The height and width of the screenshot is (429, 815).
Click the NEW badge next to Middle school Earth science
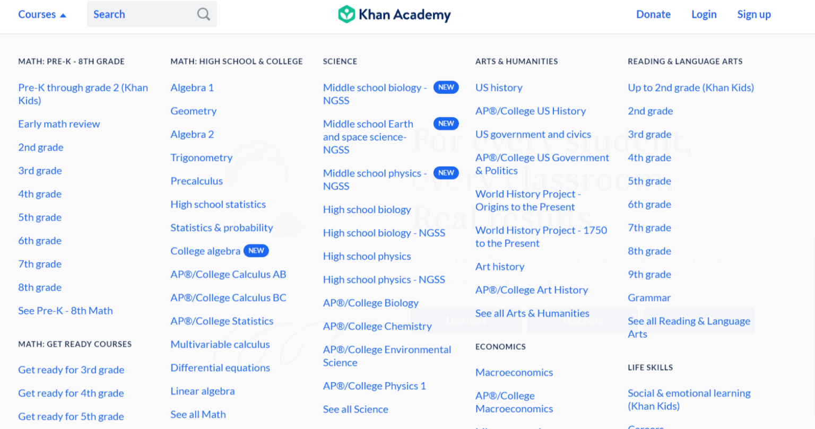coord(446,123)
